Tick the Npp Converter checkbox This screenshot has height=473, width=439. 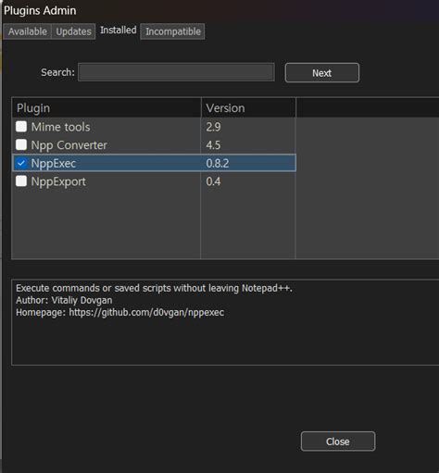[21, 144]
